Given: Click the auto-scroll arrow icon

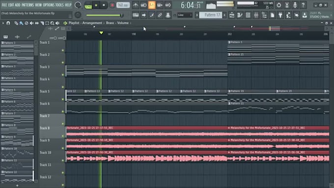Looking at the screenshot, I should tap(143, 15).
